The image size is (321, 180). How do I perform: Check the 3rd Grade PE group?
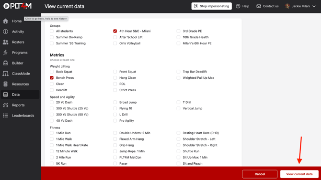pos(178,31)
